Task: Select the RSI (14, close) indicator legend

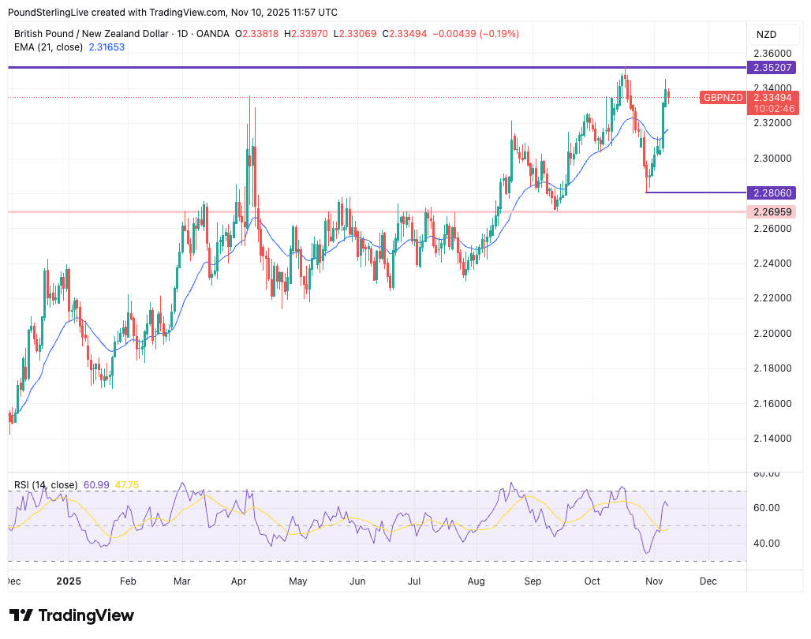Action: [46, 484]
